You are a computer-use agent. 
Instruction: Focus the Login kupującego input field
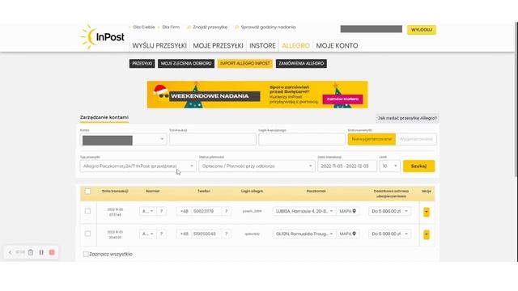[x=302, y=139]
